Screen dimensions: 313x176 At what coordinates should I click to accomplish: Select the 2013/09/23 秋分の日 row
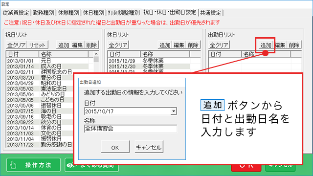pos(40,122)
